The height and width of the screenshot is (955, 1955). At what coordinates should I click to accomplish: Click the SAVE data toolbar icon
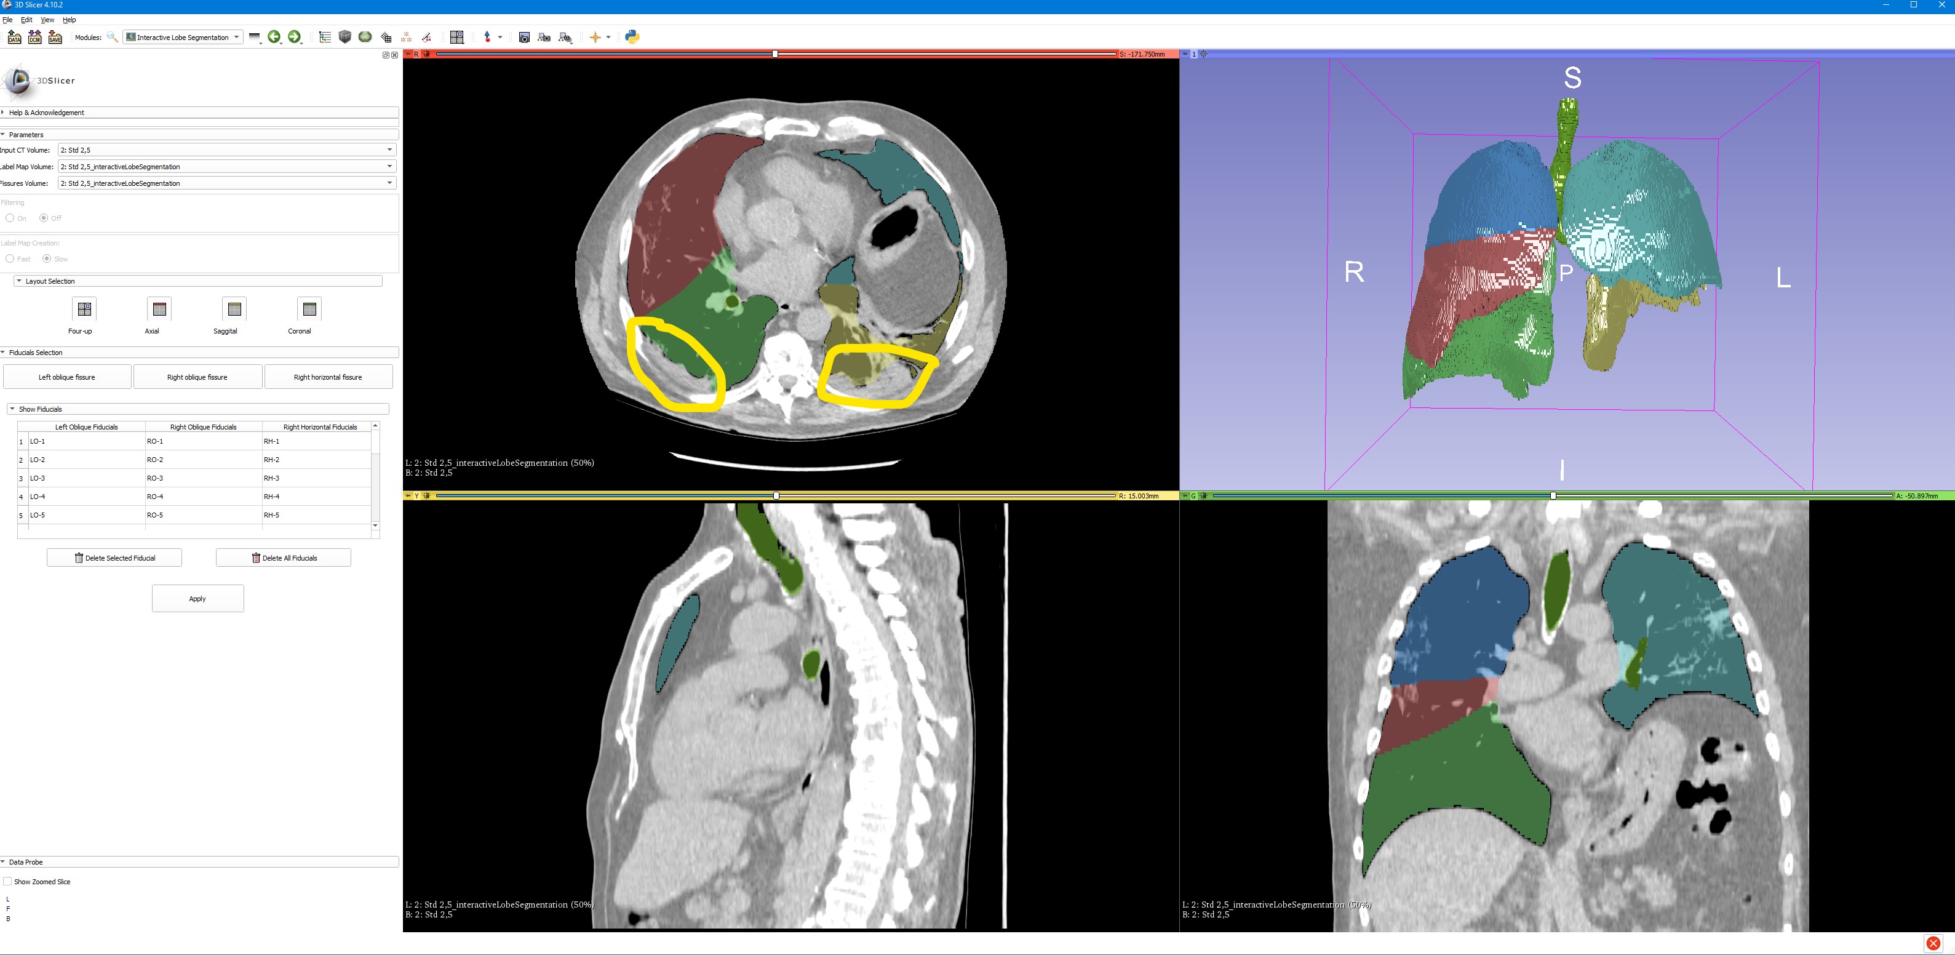point(55,37)
